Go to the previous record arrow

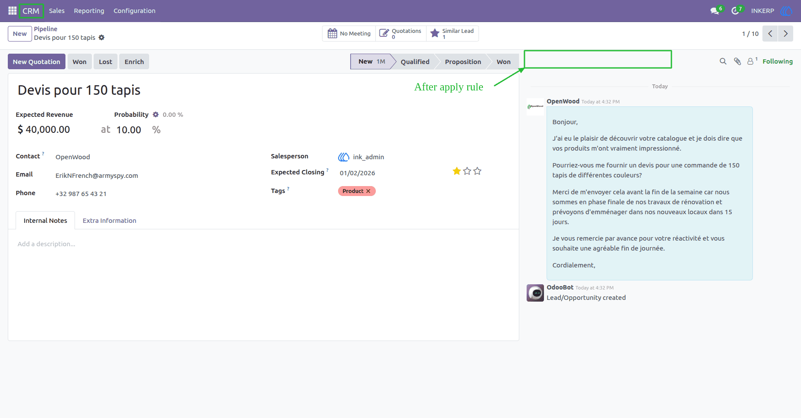click(770, 34)
